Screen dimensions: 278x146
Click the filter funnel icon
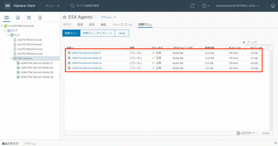[x=244, y=43]
